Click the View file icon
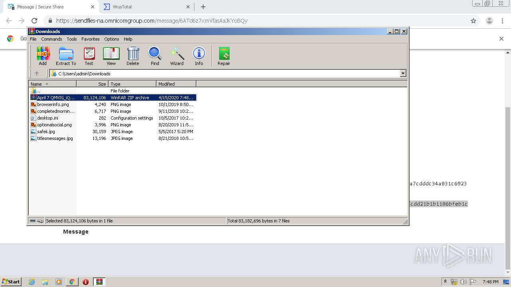 tap(111, 56)
